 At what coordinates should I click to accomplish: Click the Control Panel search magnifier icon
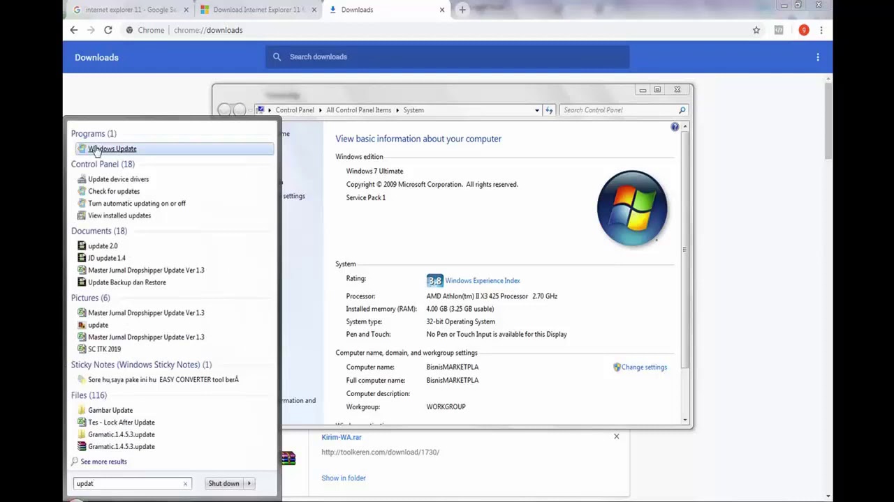click(682, 110)
